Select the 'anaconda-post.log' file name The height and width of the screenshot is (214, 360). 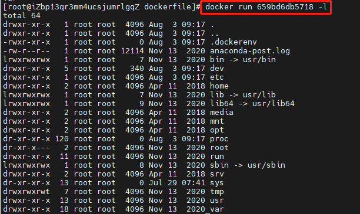(250, 51)
